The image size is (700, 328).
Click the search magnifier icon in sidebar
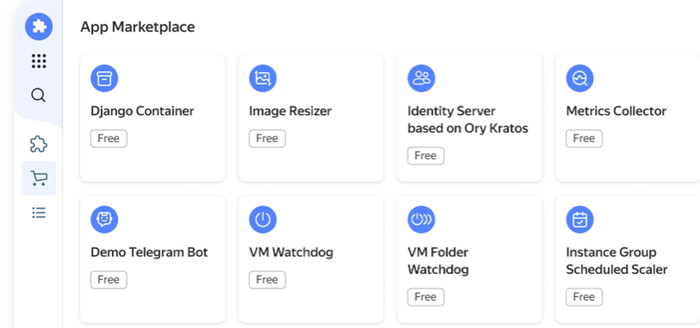coord(39,95)
